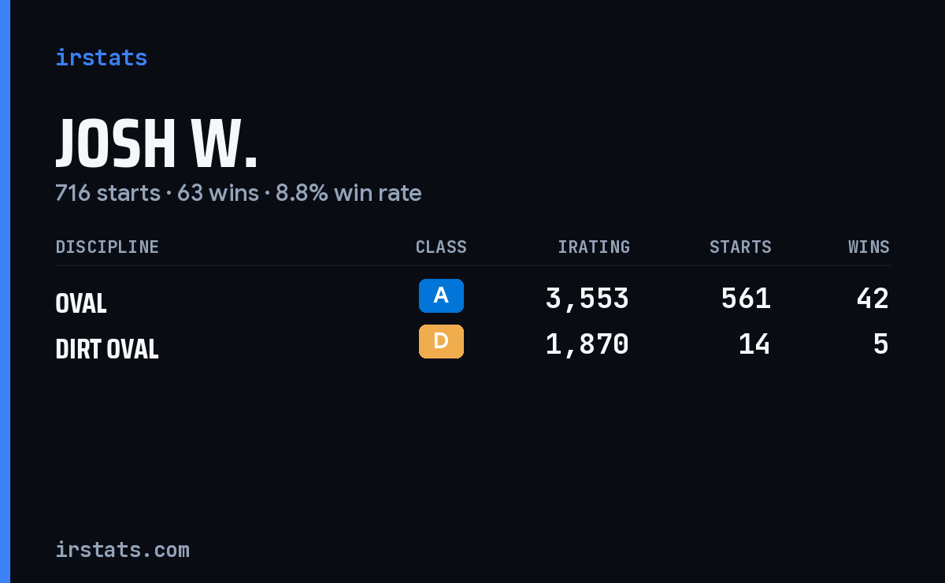This screenshot has width=945, height=583.
Task: Click the career summary line with 716 starts
Action: pyautogui.click(x=239, y=193)
